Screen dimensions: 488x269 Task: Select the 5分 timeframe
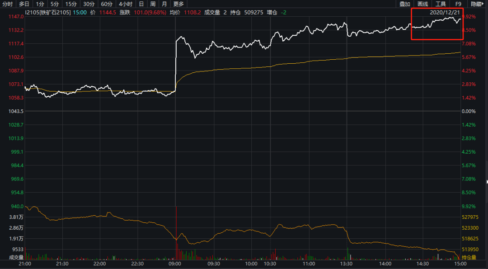pyautogui.click(x=55, y=4)
